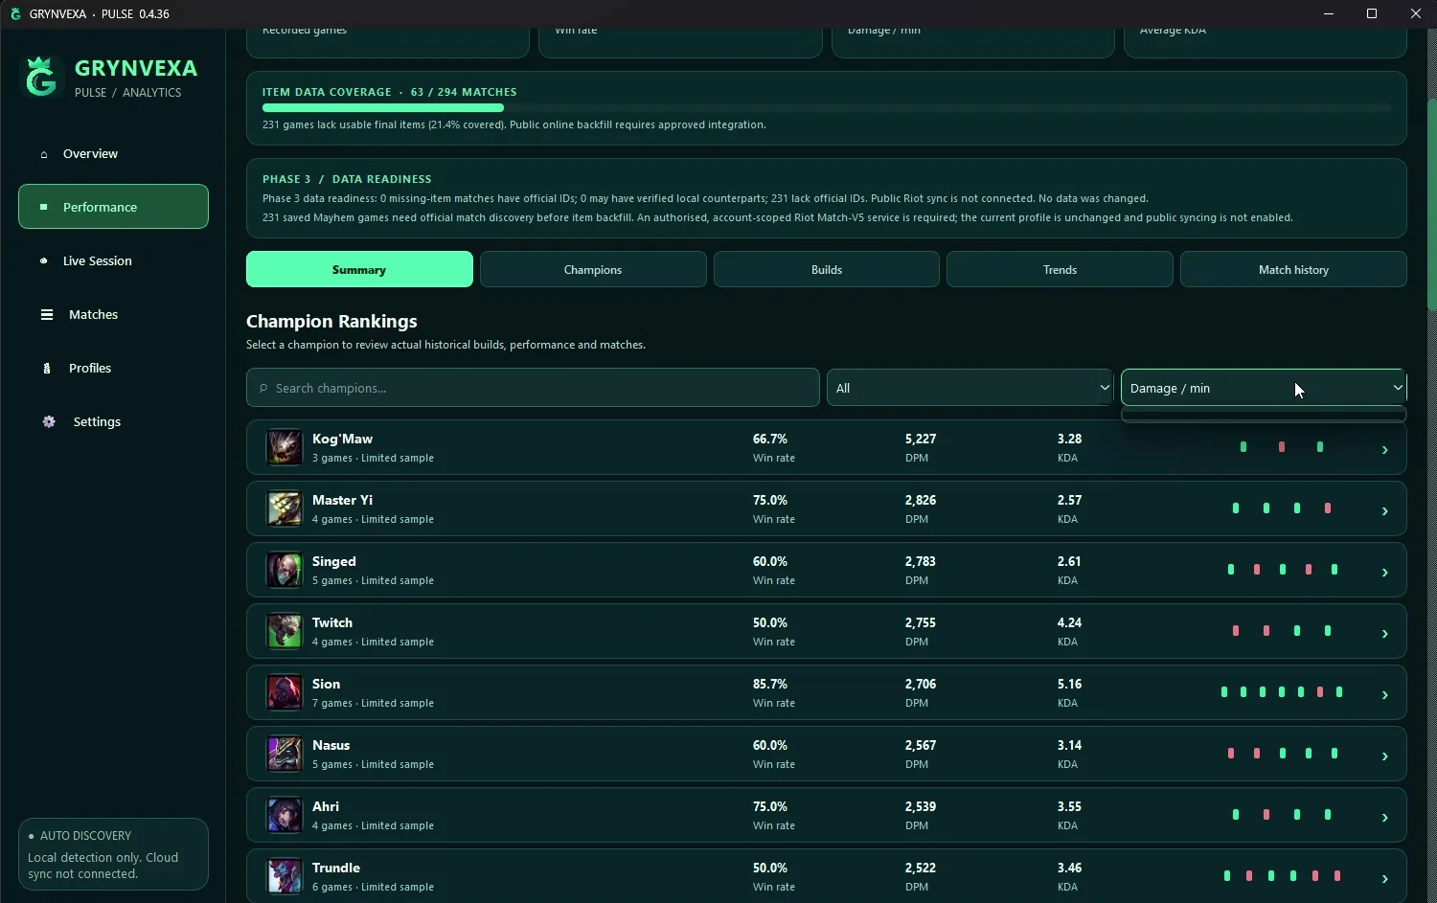Go to Overview in the sidebar
This screenshot has width=1437, height=903.
coord(113,153)
